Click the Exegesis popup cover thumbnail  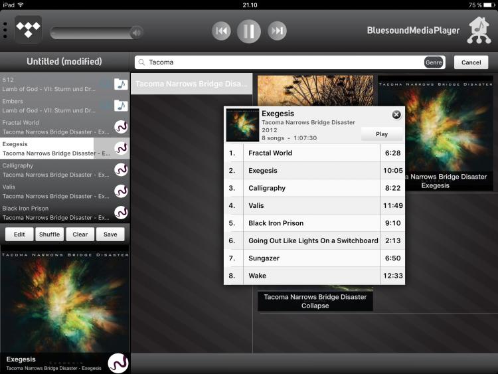(x=242, y=125)
